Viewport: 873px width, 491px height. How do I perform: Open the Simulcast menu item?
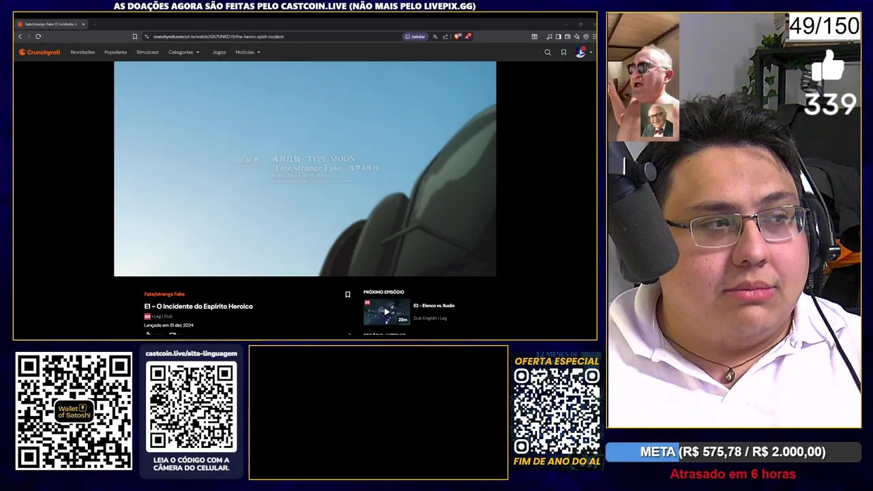(147, 52)
